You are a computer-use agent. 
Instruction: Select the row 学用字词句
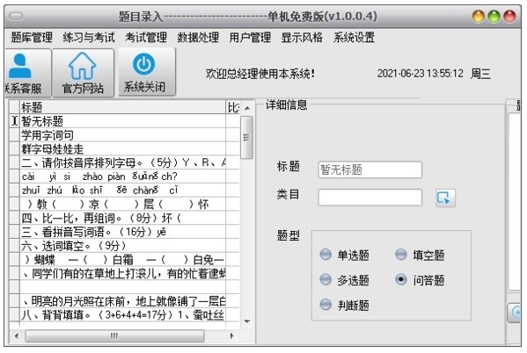click(122, 135)
